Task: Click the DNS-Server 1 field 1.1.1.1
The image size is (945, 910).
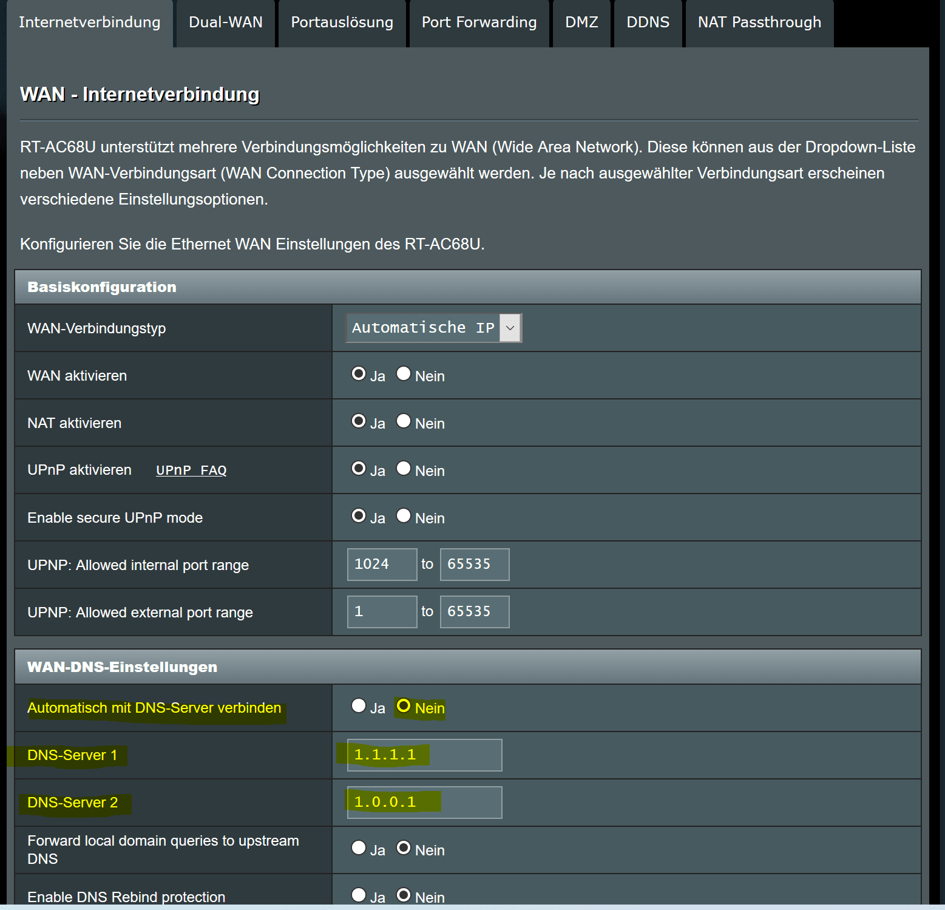Action: (x=425, y=755)
